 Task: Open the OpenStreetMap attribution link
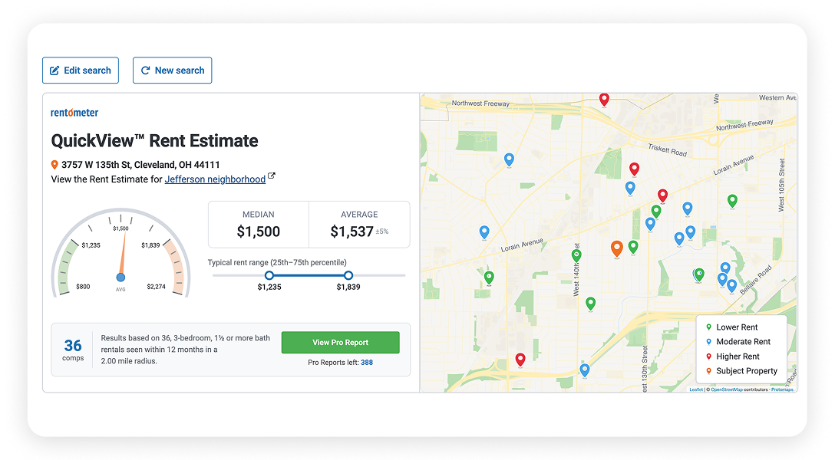click(726, 389)
